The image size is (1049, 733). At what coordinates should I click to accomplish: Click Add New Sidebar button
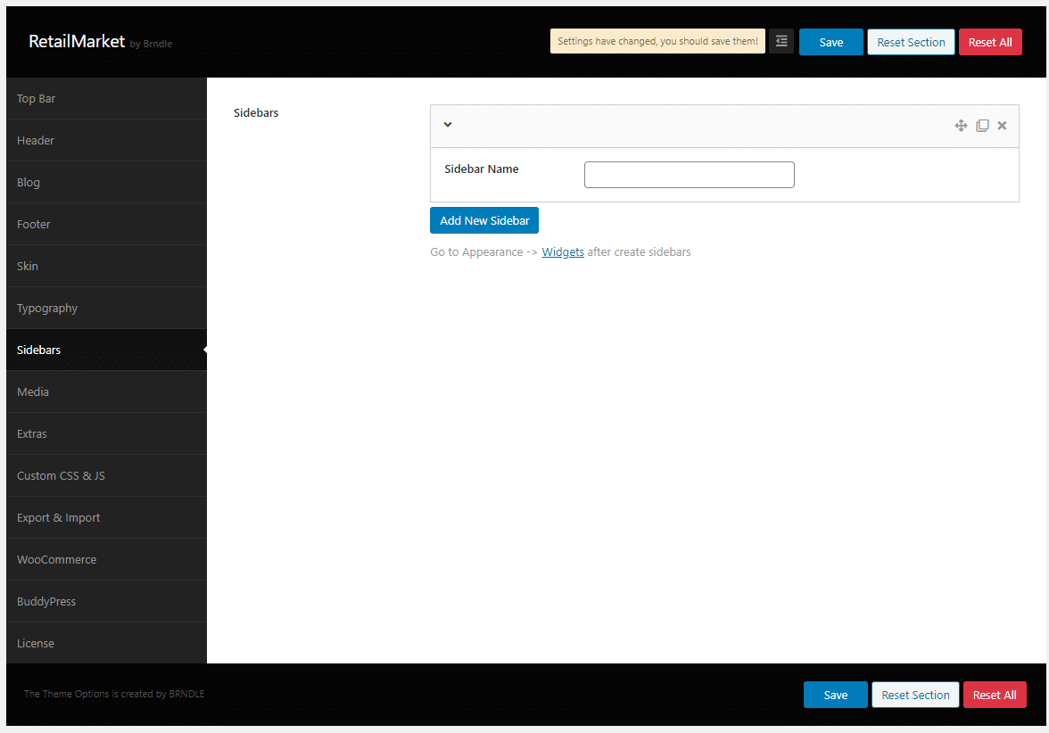pyautogui.click(x=484, y=221)
